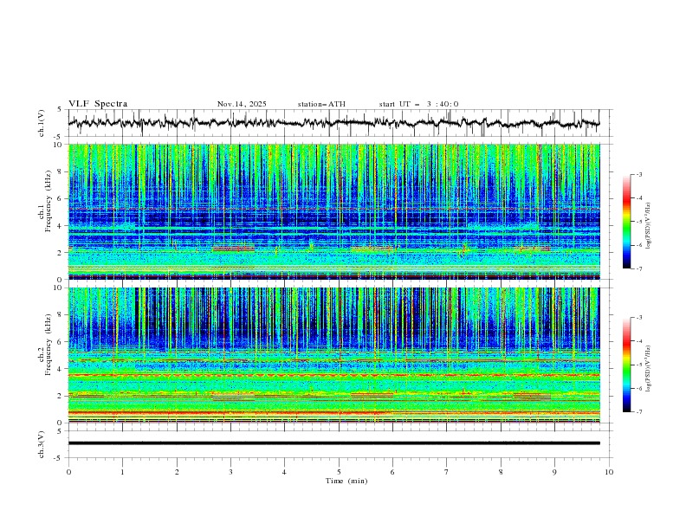Click the date label 'Nov.14, 2025'

242,104
